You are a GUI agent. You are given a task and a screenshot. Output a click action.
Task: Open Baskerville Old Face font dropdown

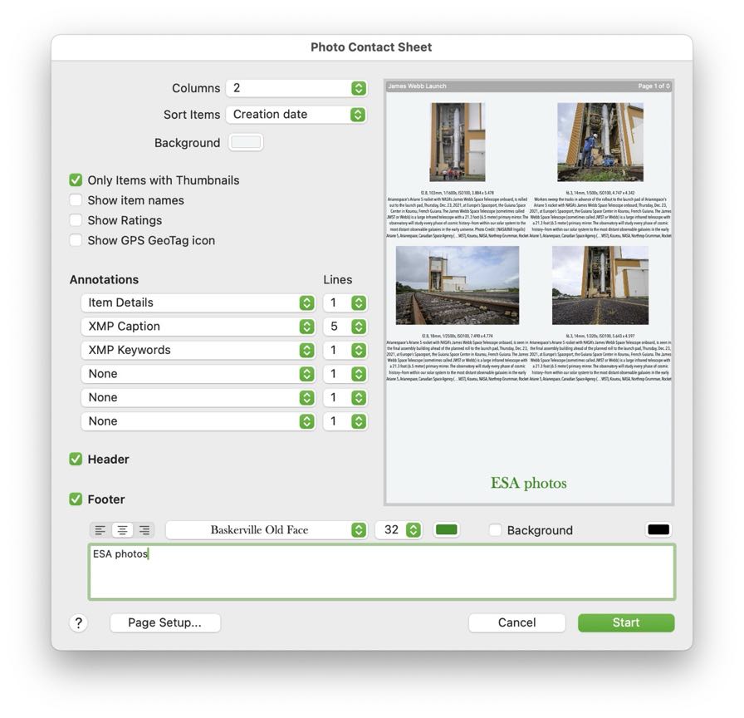[267, 530]
